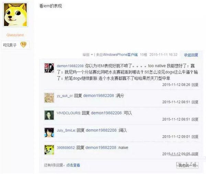Reply to the 08:26 comment
The image size is (206, 174).
click(195, 85)
